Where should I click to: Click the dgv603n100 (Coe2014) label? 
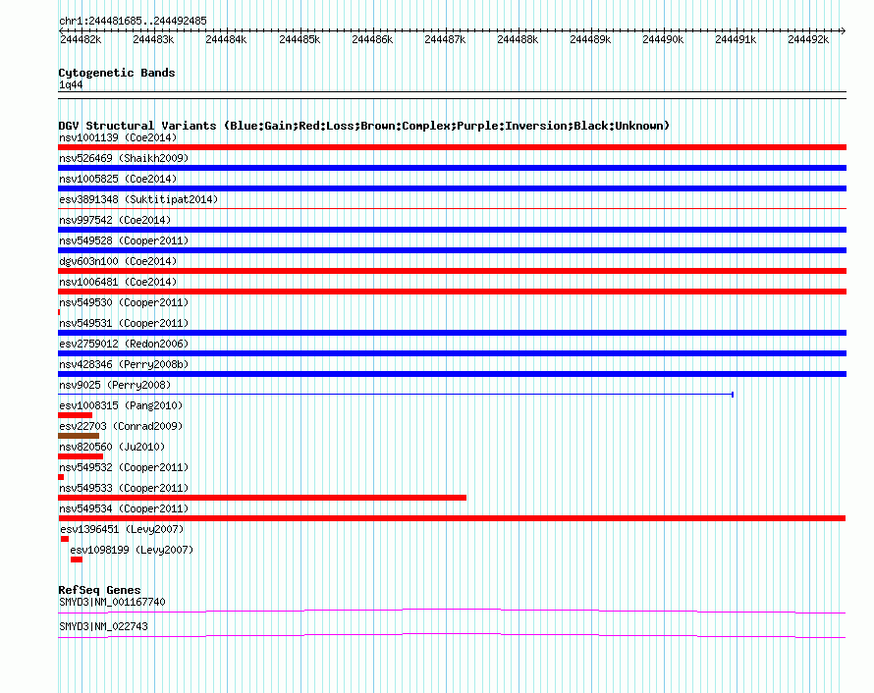[x=118, y=261]
